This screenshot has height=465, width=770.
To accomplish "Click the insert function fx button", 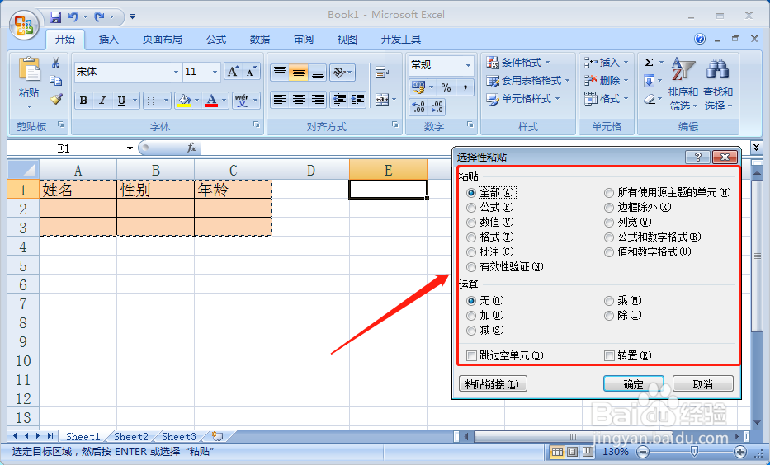I will 191,147.
